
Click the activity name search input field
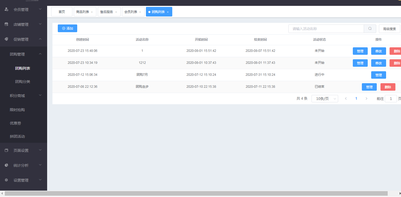point(326,29)
